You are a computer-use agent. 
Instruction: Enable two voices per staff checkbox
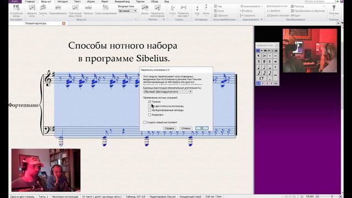click(x=150, y=106)
